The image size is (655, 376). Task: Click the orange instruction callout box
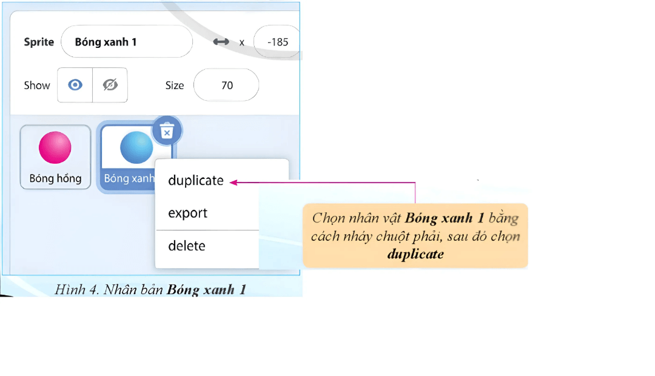(x=415, y=236)
